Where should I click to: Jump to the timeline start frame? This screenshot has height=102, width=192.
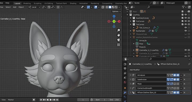(41, 100)
